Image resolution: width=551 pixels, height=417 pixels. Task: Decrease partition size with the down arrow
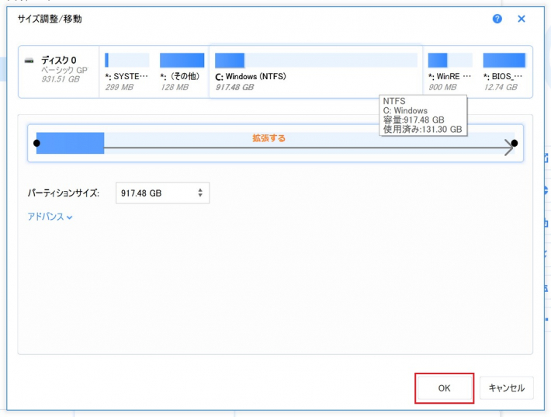click(x=200, y=196)
